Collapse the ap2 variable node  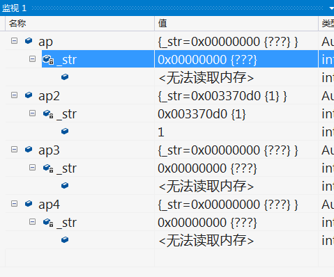14,95
